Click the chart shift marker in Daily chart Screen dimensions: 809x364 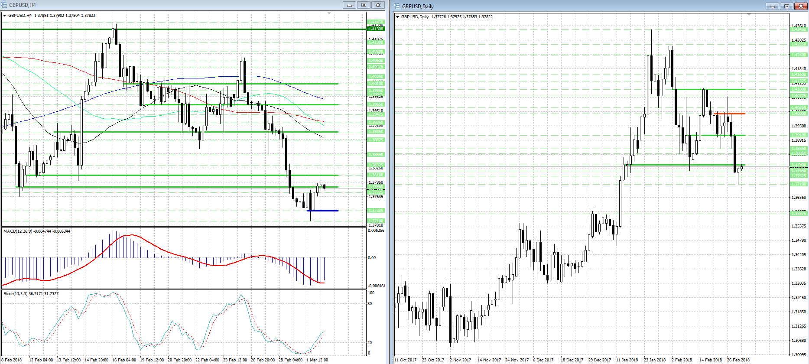(749, 15)
